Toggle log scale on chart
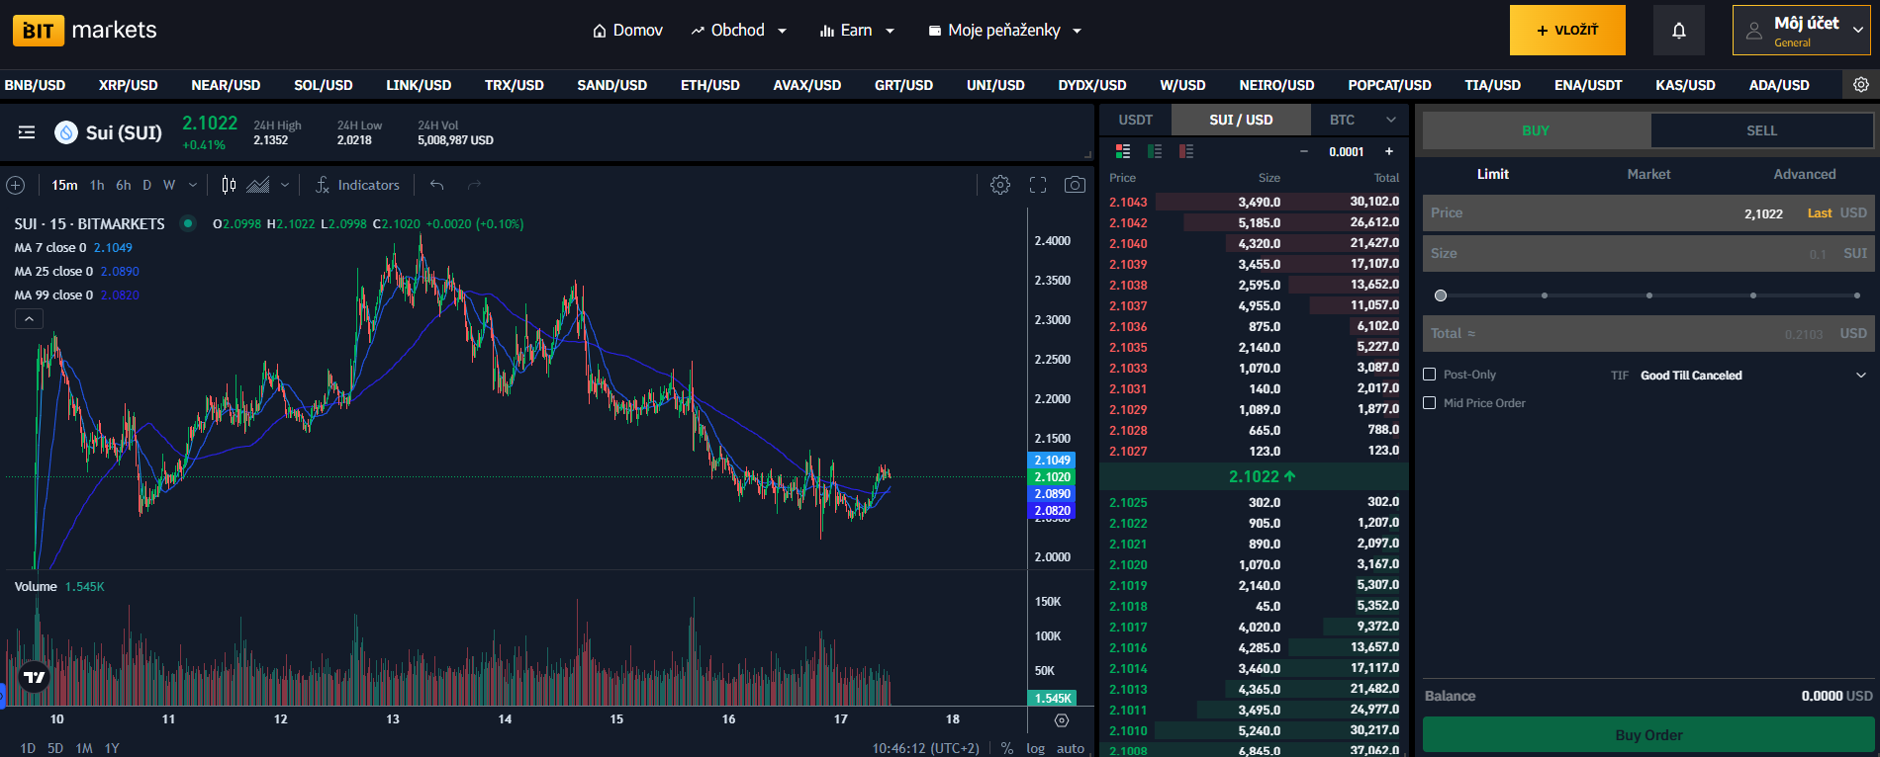Viewport: 1880px width, 757px height. (x=1035, y=748)
